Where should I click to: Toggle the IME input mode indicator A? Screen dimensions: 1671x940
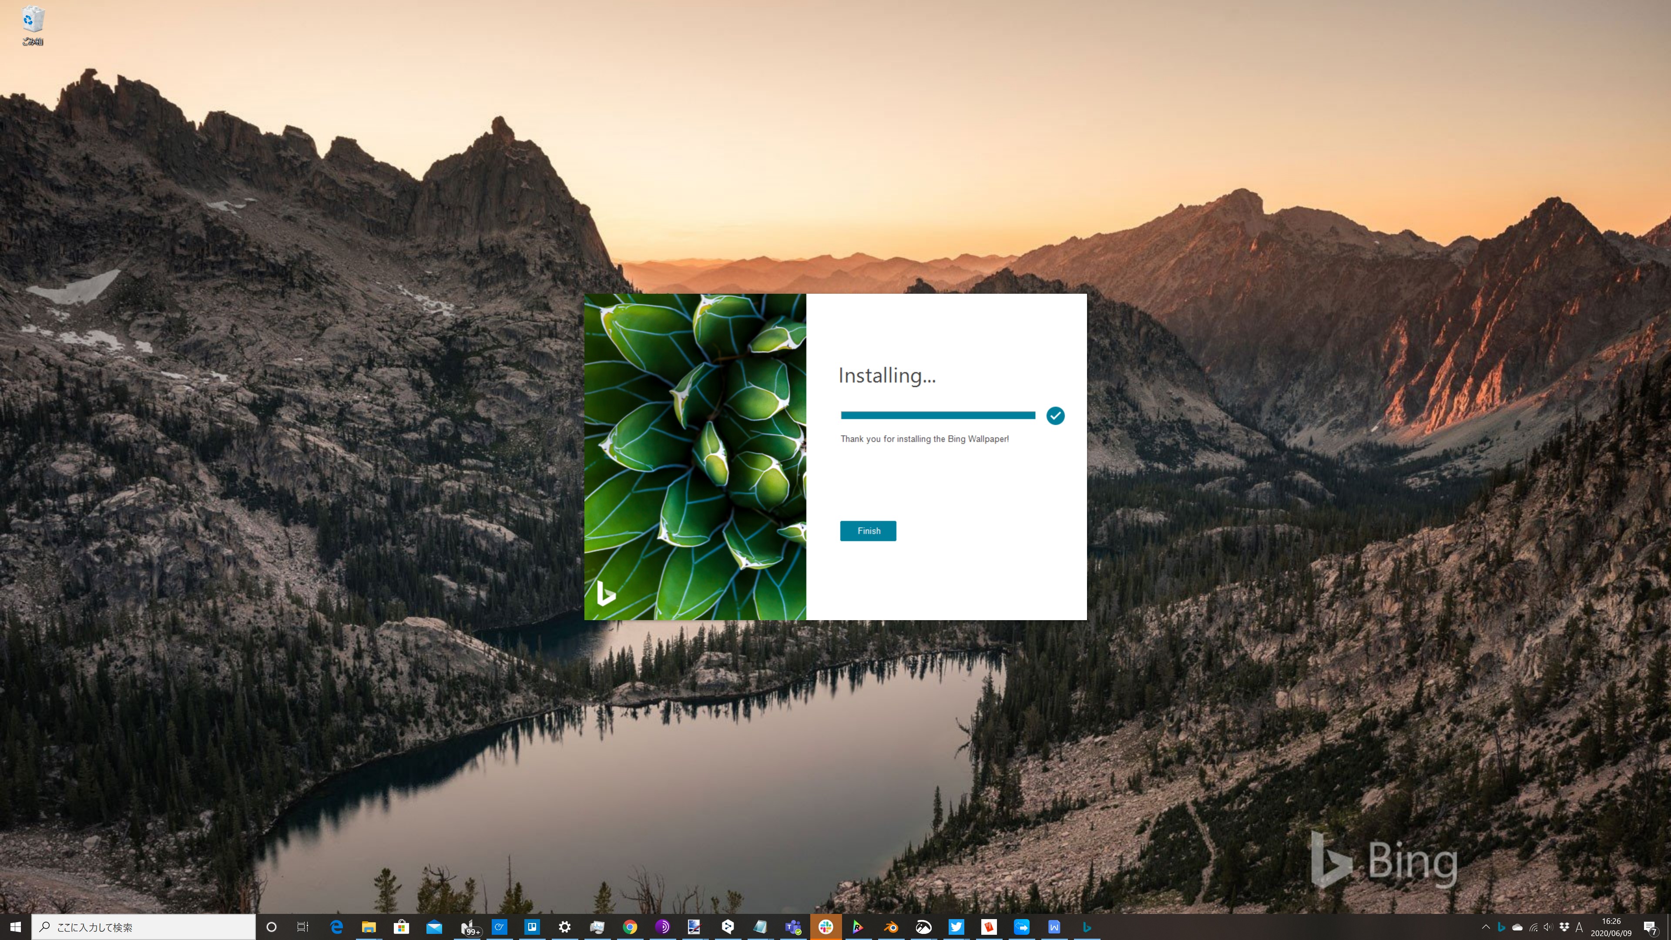coord(1579,927)
